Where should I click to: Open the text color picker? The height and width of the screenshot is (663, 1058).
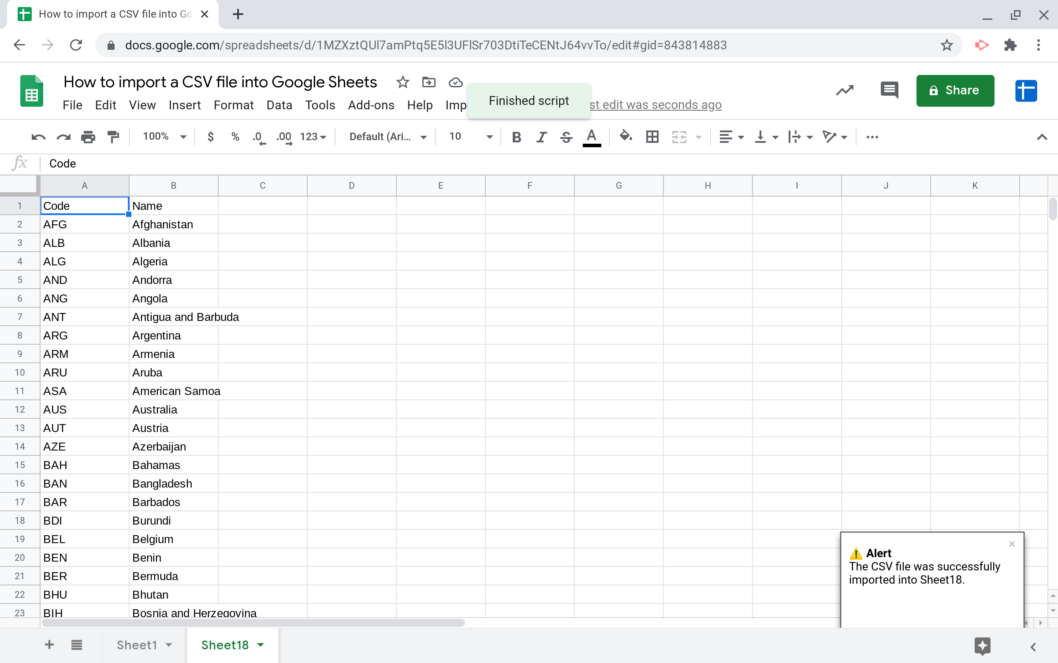pyautogui.click(x=592, y=137)
